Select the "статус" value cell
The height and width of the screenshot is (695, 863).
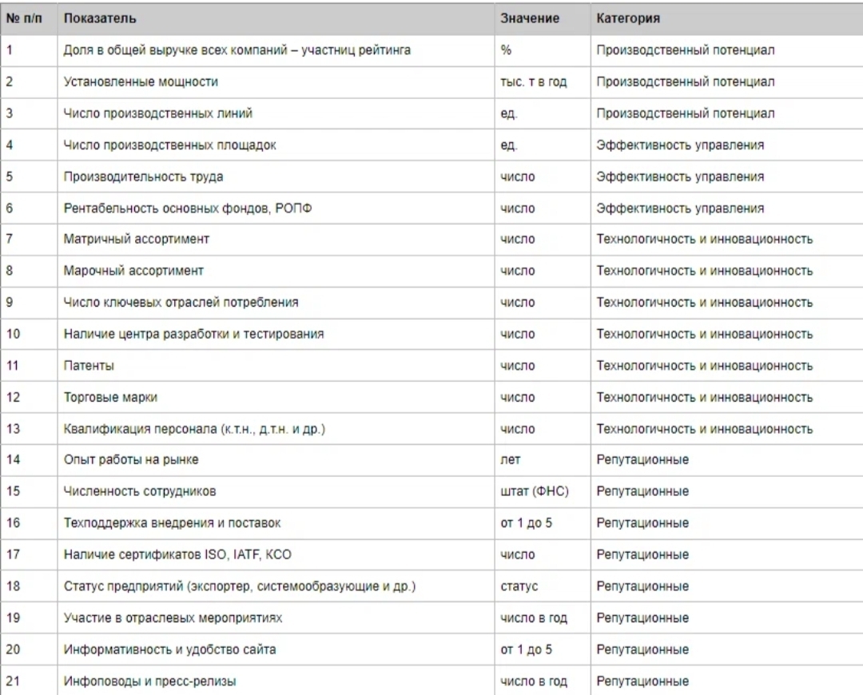(519, 586)
